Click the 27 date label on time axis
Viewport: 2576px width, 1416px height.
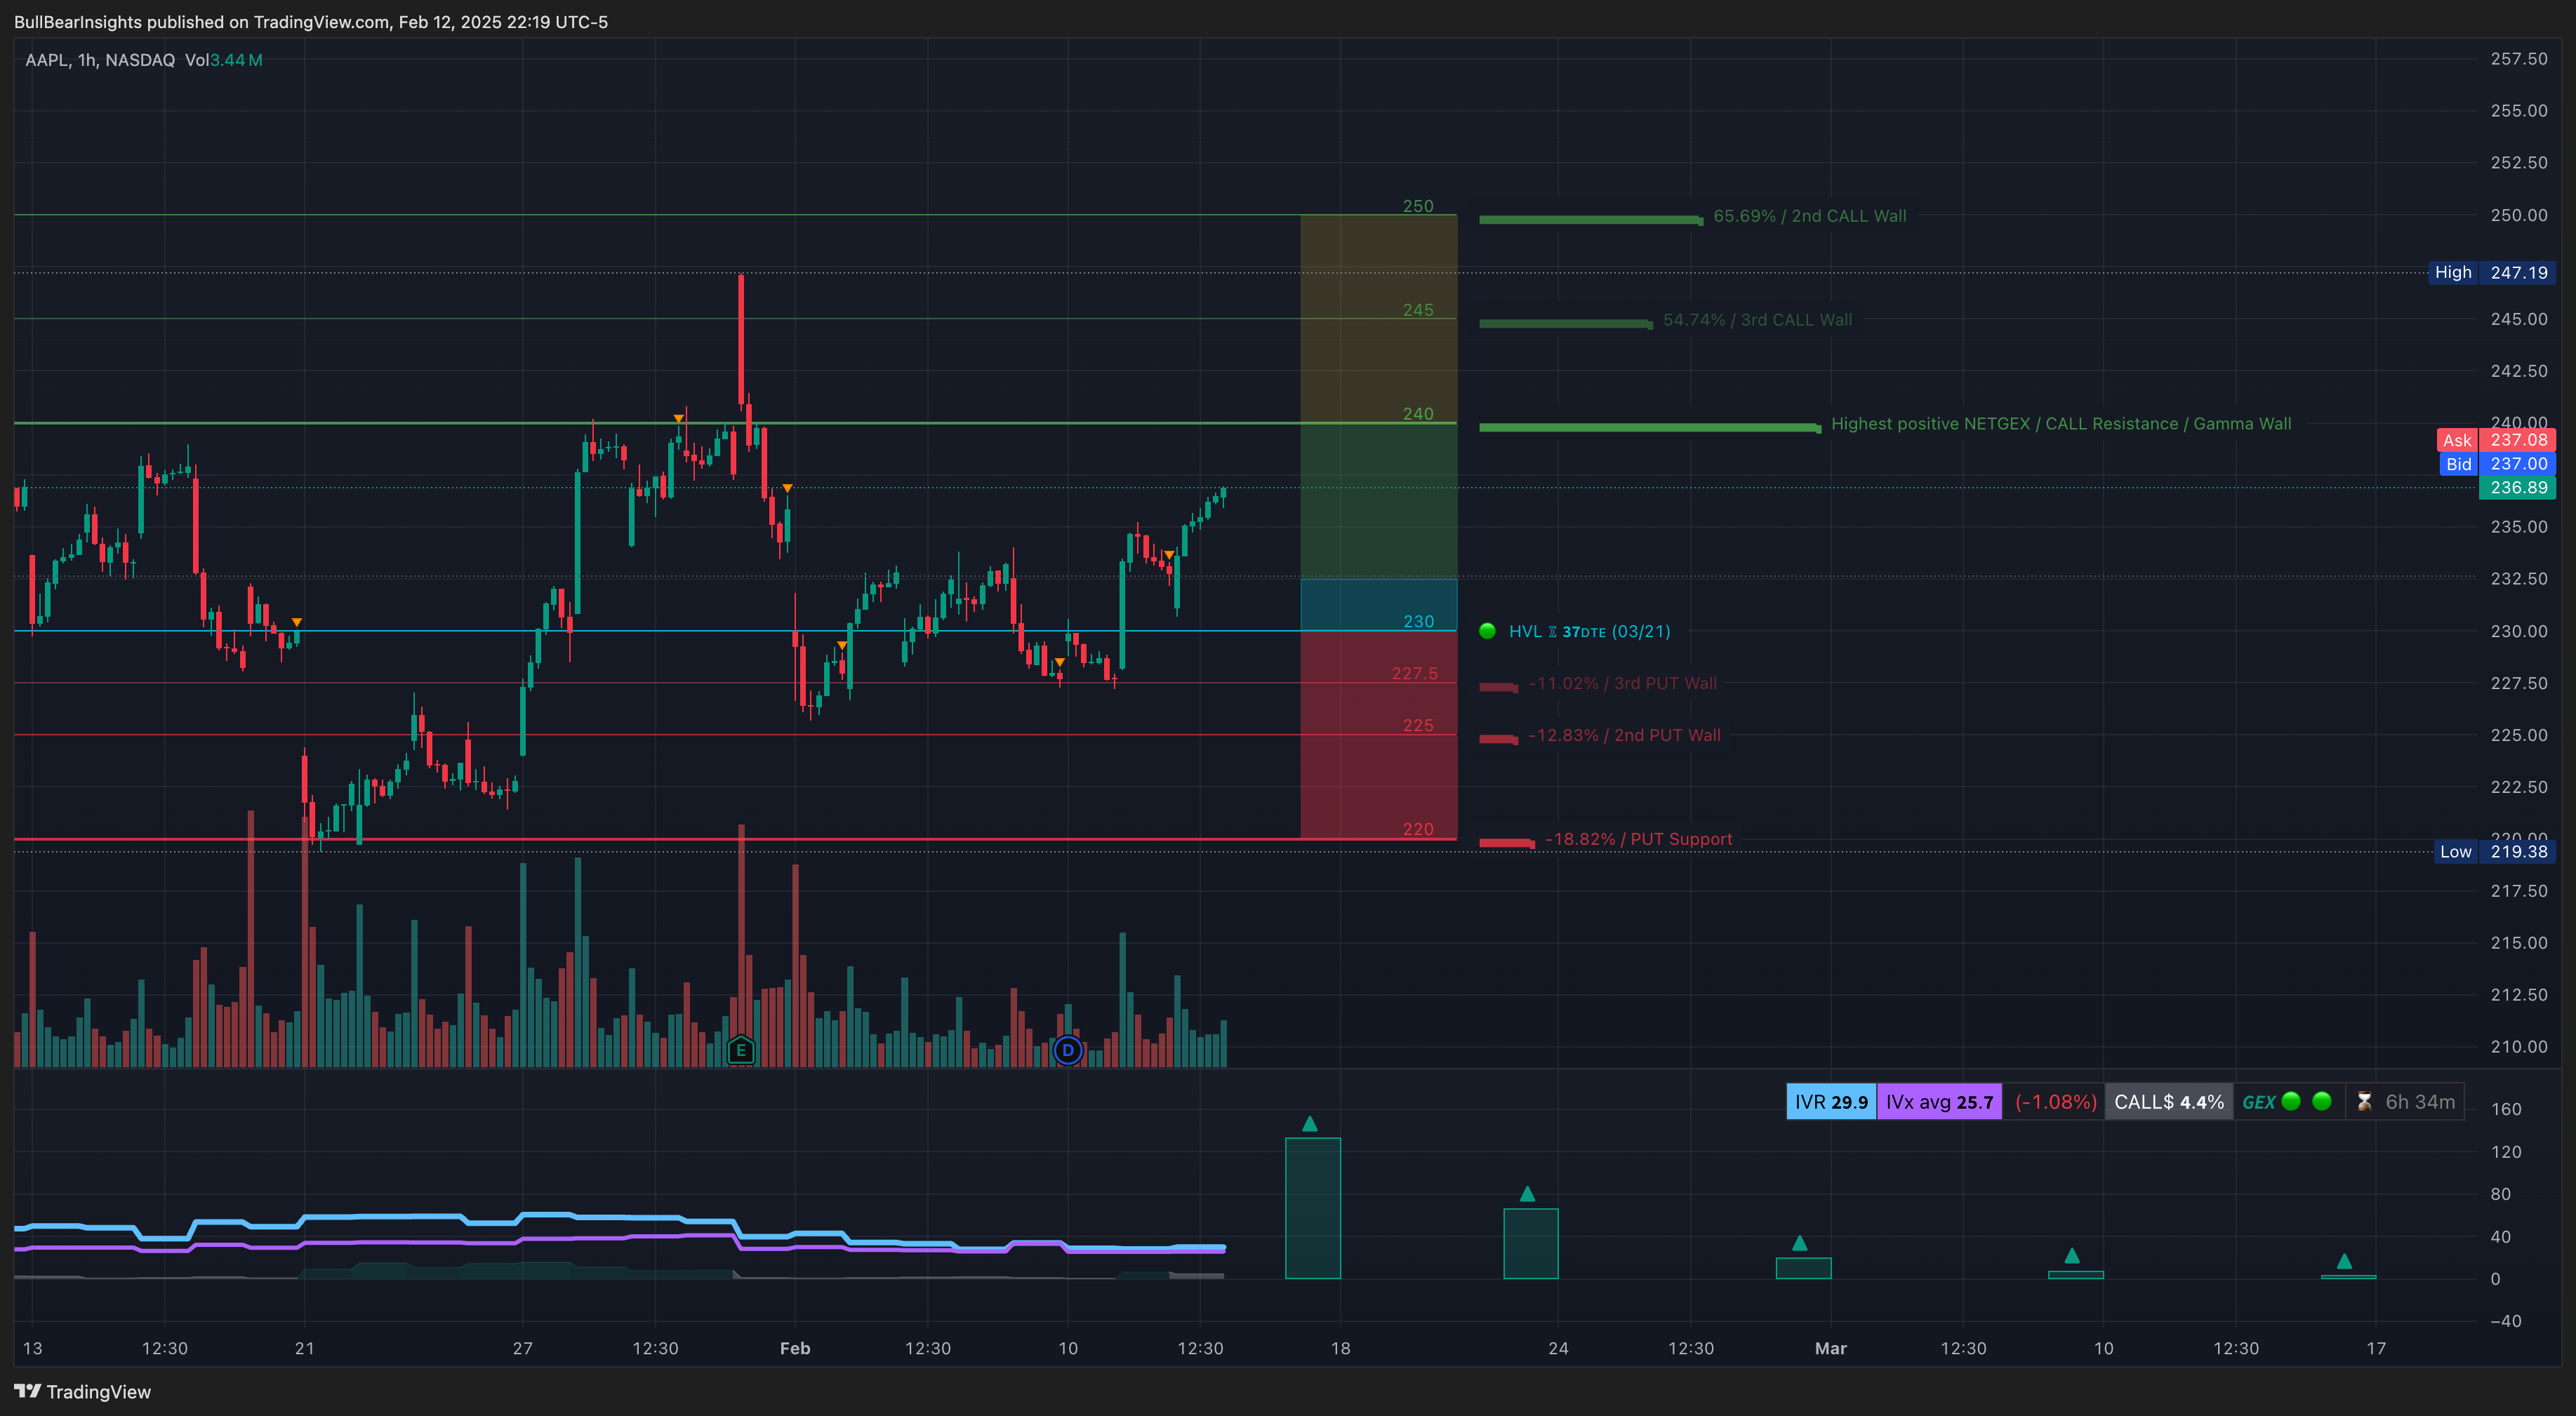pyautogui.click(x=523, y=1348)
